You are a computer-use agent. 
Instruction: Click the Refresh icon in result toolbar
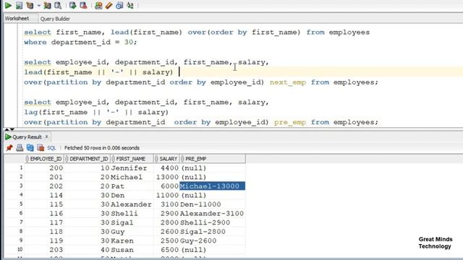coord(30,147)
